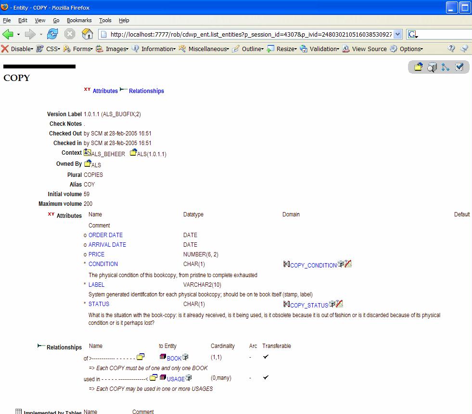Open the PRICE attribute link
Image resolution: width=472 pixels, height=414 pixels.
[x=96, y=254]
